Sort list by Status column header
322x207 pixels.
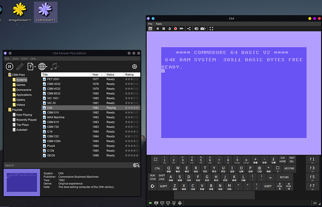coord(114,75)
